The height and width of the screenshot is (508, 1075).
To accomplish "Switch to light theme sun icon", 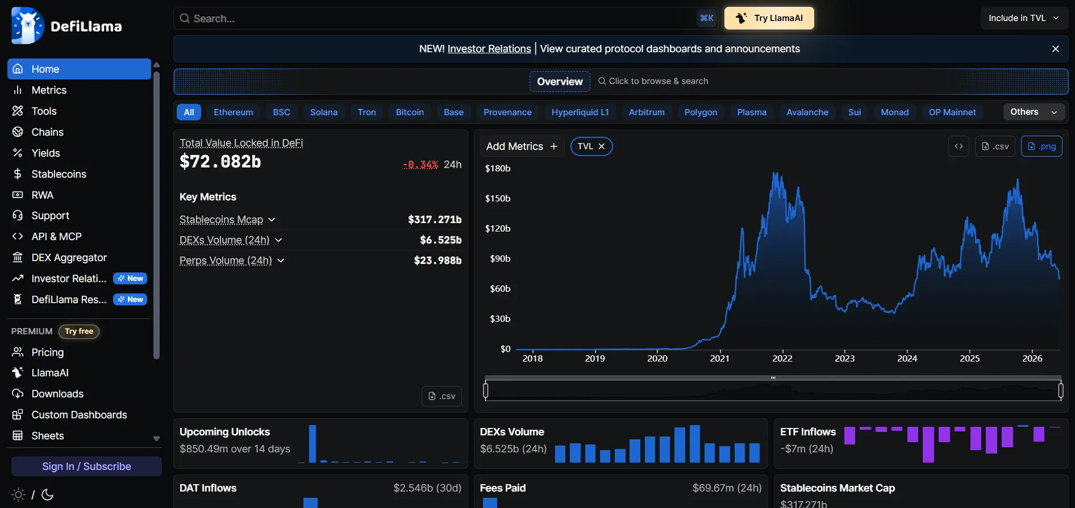I will click(x=18, y=494).
